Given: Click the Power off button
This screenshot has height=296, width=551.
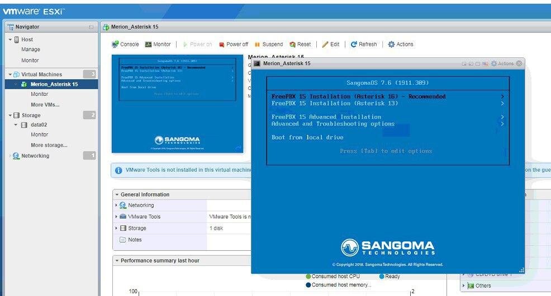Looking at the screenshot, I should 234,44.
